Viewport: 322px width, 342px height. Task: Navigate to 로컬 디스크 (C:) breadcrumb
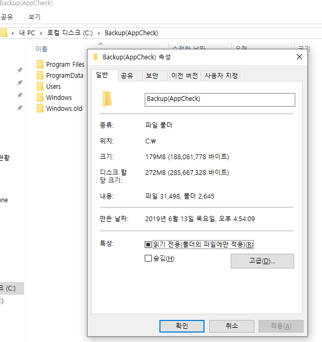tap(70, 33)
